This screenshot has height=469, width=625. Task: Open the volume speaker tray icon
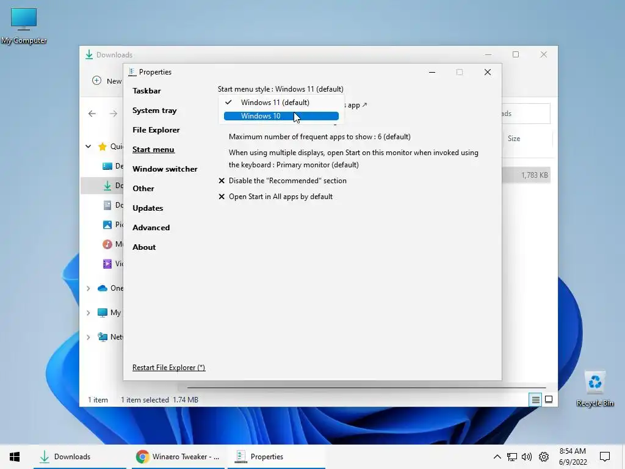(527, 457)
